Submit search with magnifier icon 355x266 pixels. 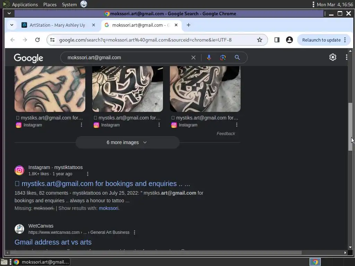pos(237,57)
